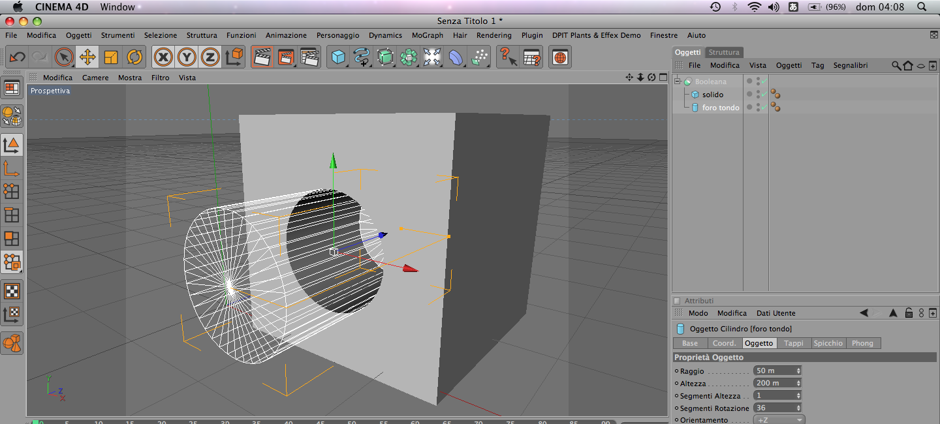Toggle the Booleana enable checkmark
The image size is (940, 424).
(764, 82)
